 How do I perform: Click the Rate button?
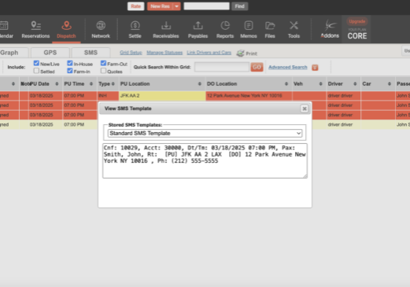click(136, 6)
